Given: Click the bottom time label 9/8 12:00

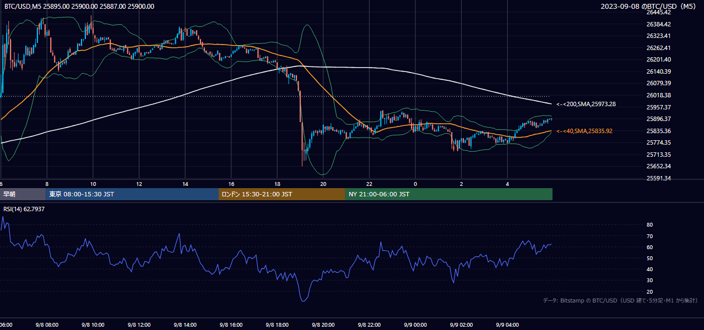Looking at the screenshot, I should (x=139, y=325).
